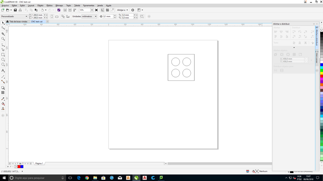The width and height of the screenshot is (323, 181).
Task: Select the Drop Shadow tool
Action: (3, 88)
